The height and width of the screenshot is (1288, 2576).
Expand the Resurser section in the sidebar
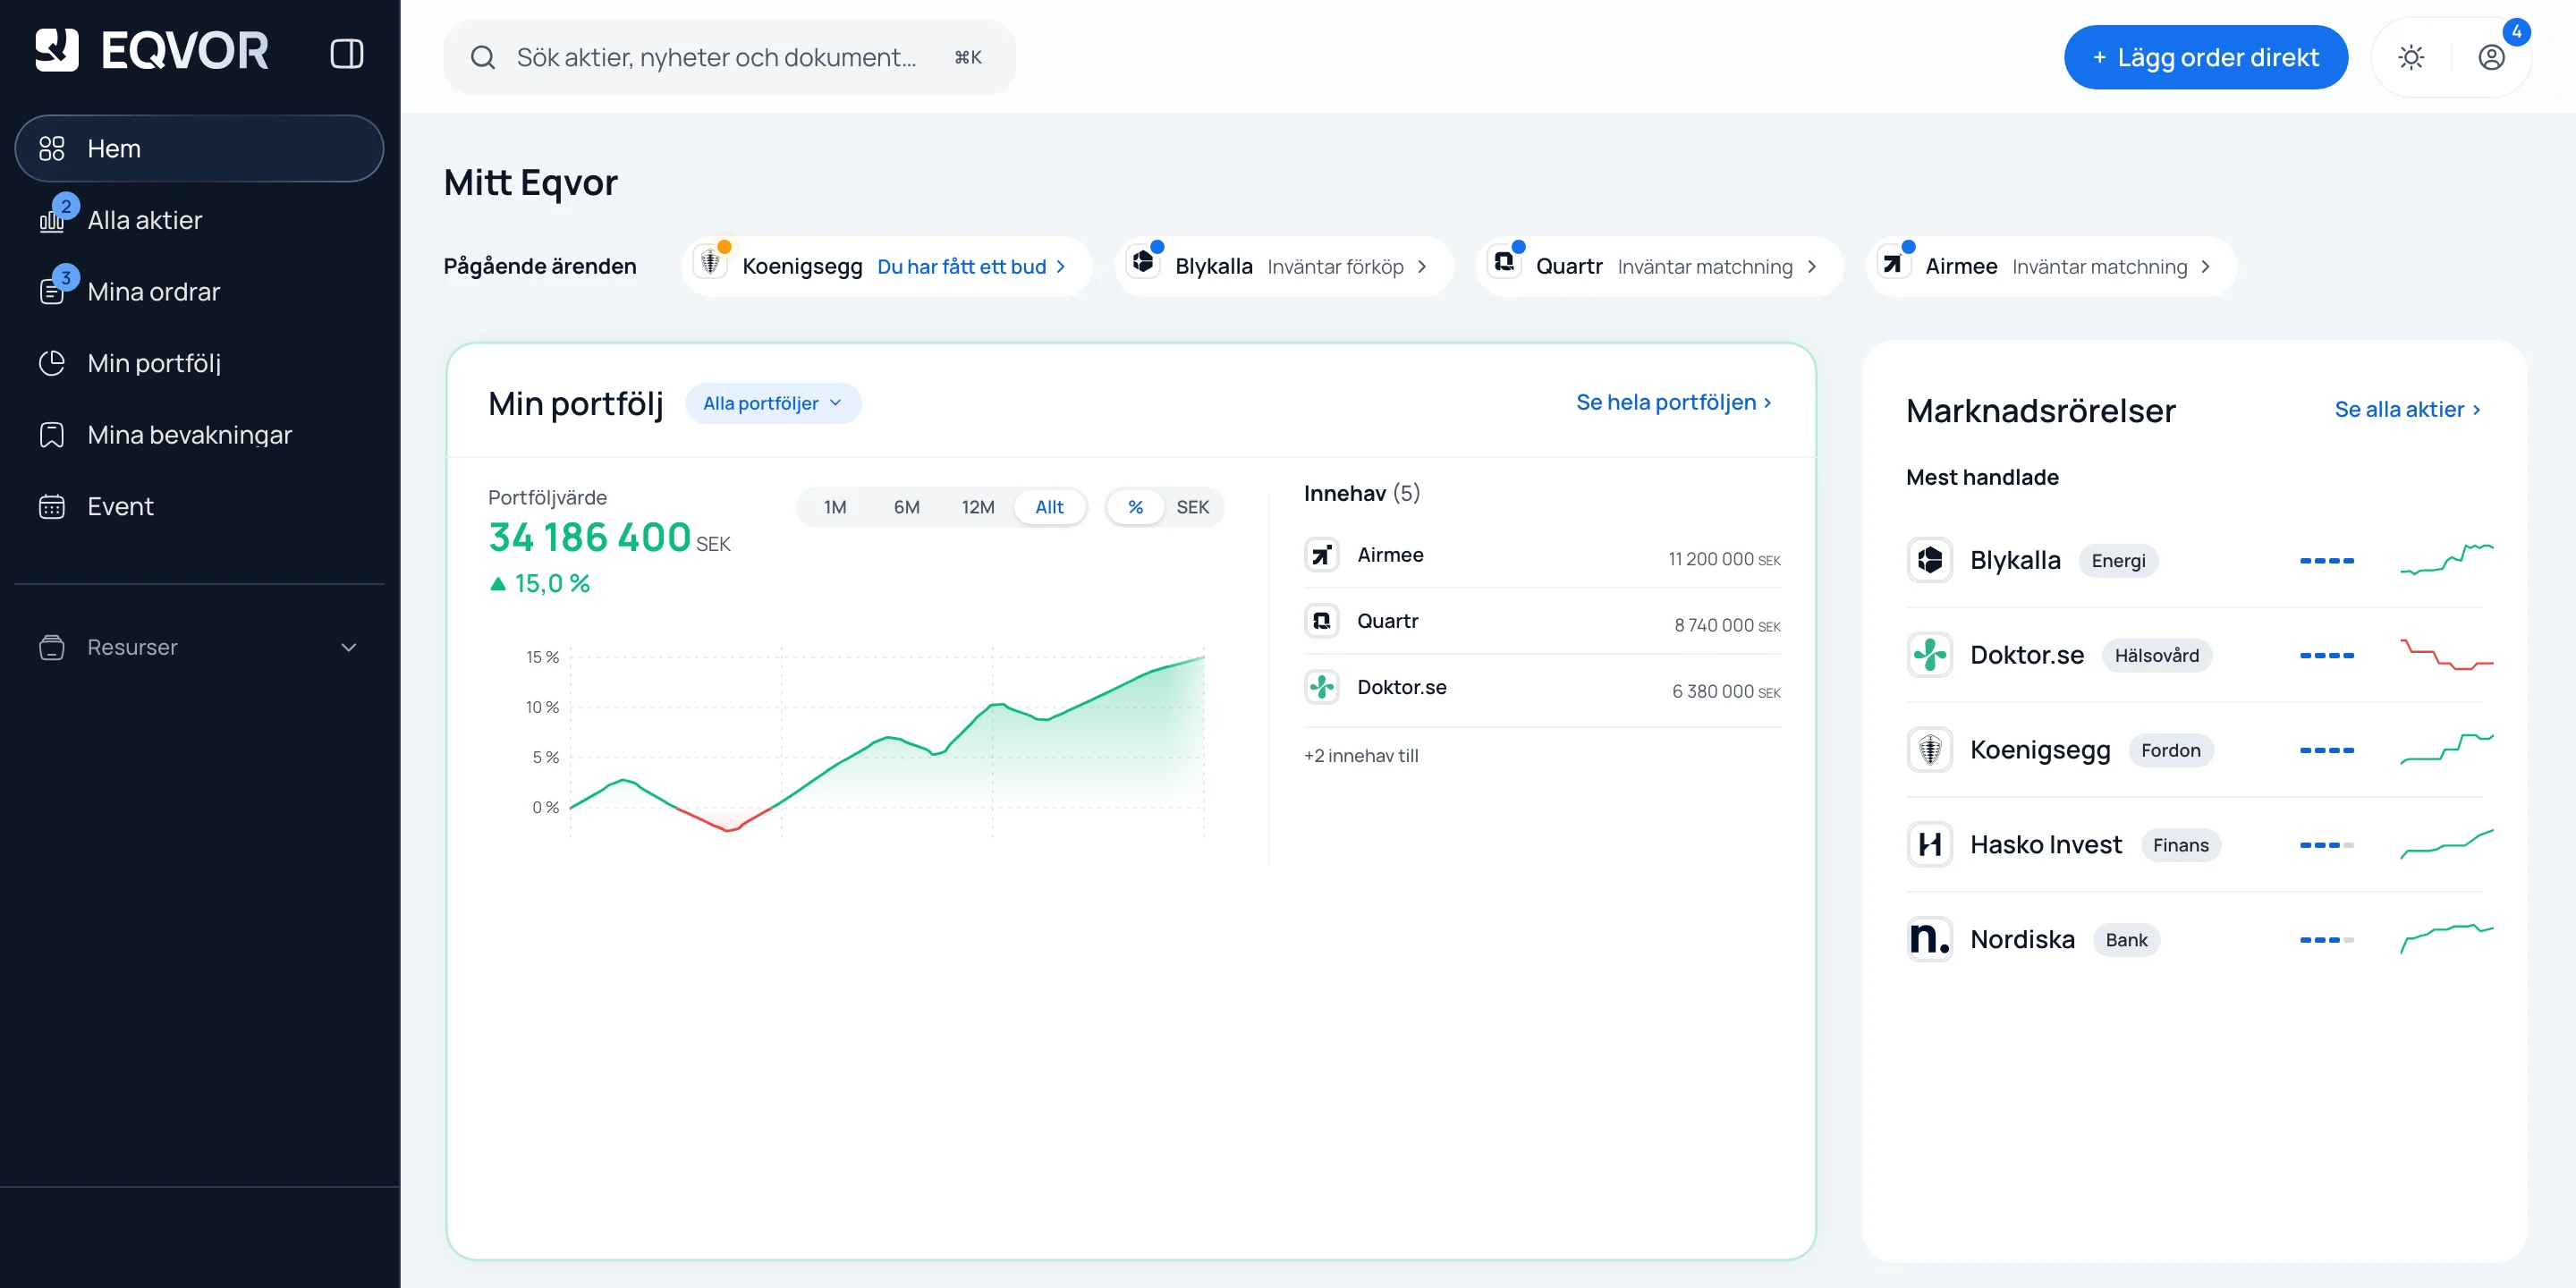point(199,647)
